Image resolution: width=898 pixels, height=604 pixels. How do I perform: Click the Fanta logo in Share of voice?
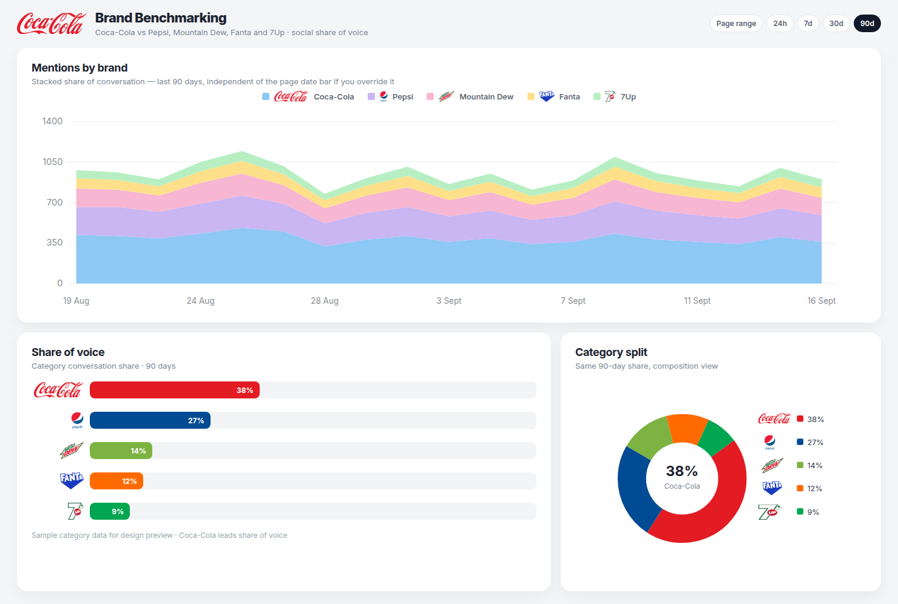(72, 481)
